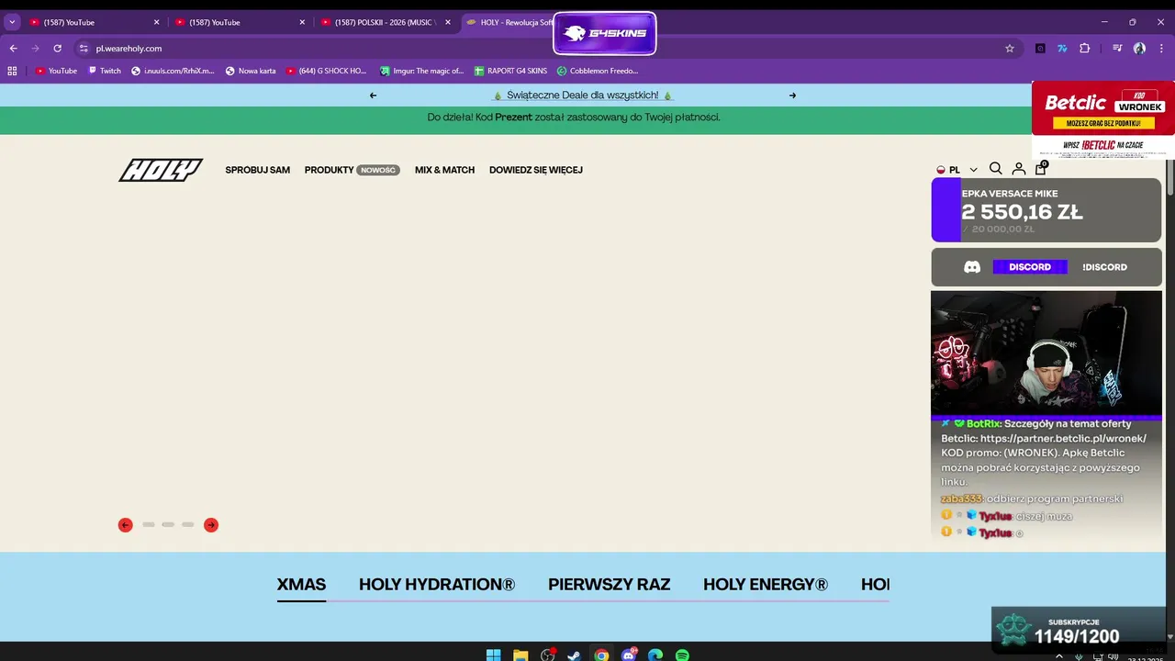Open the apps grid in bookmarks bar
Image resolution: width=1175 pixels, height=661 pixels.
12,71
